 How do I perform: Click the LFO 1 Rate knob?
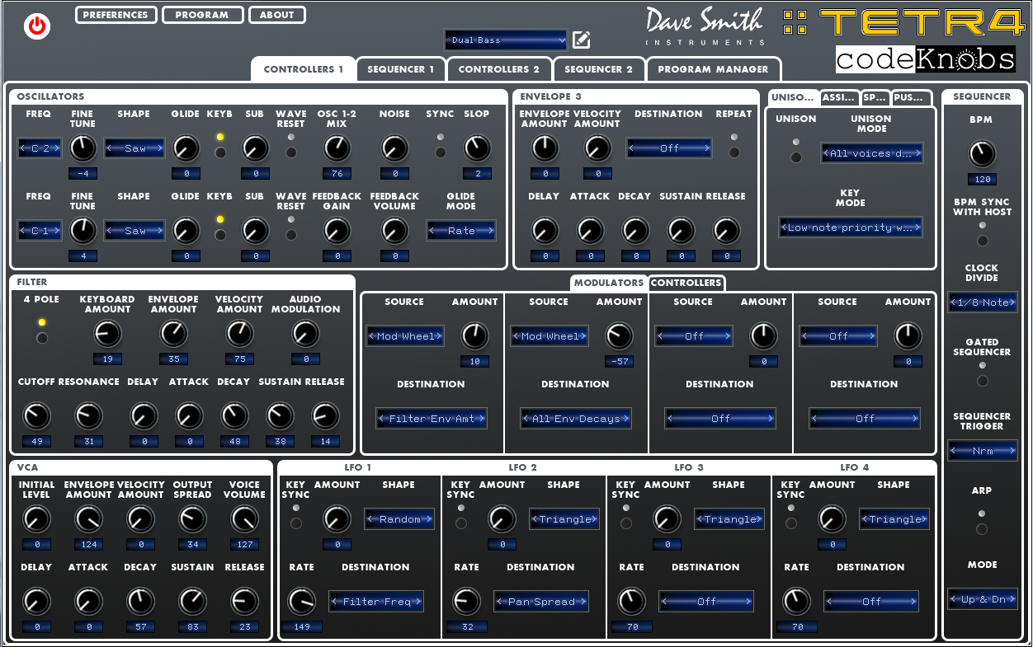coord(301,602)
